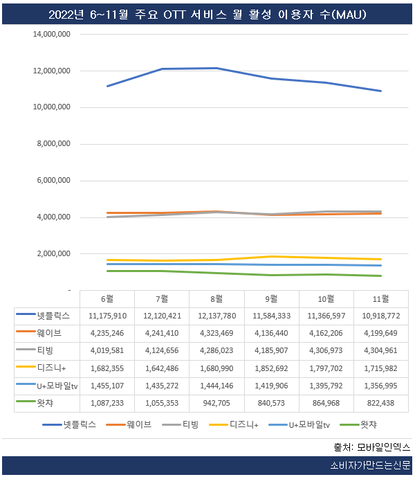Click the chart title text about OTT MAU
The image size is (415, 477).
click(x=207, y=15)
